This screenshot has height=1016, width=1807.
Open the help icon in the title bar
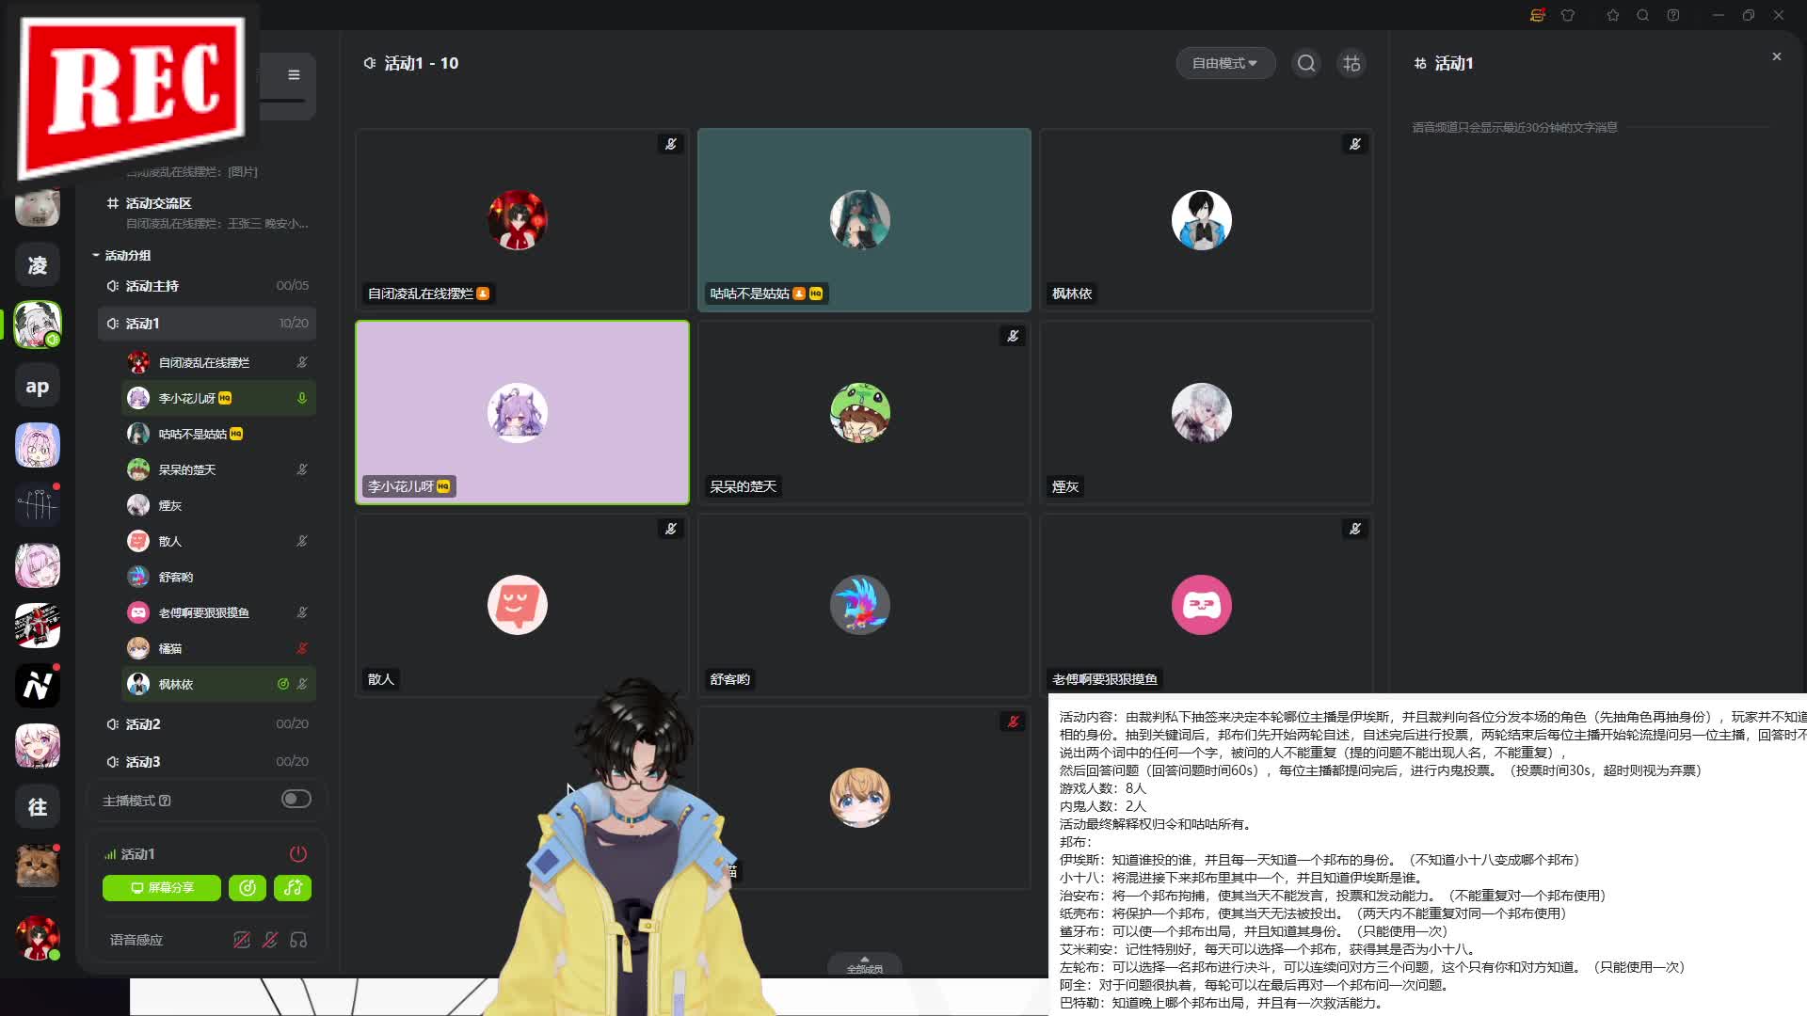click(1674, 15)
